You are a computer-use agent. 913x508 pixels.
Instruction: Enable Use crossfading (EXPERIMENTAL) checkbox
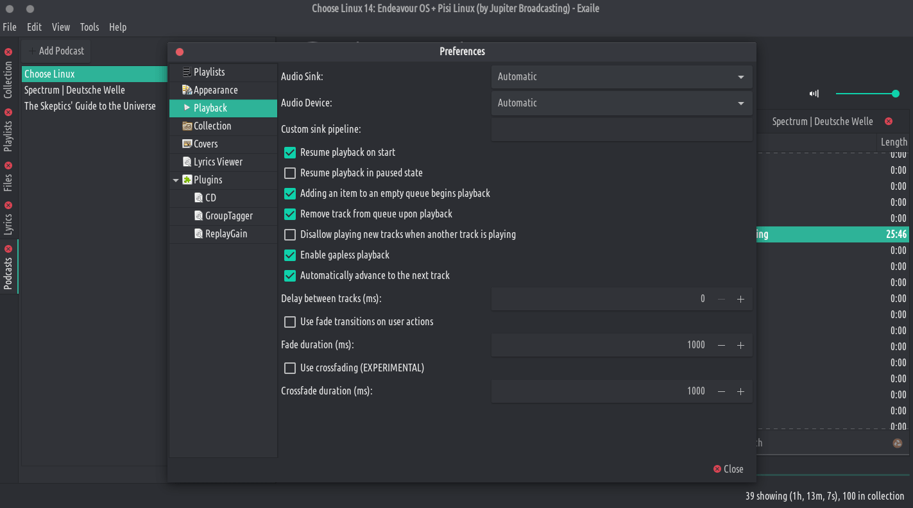[290, 368]
